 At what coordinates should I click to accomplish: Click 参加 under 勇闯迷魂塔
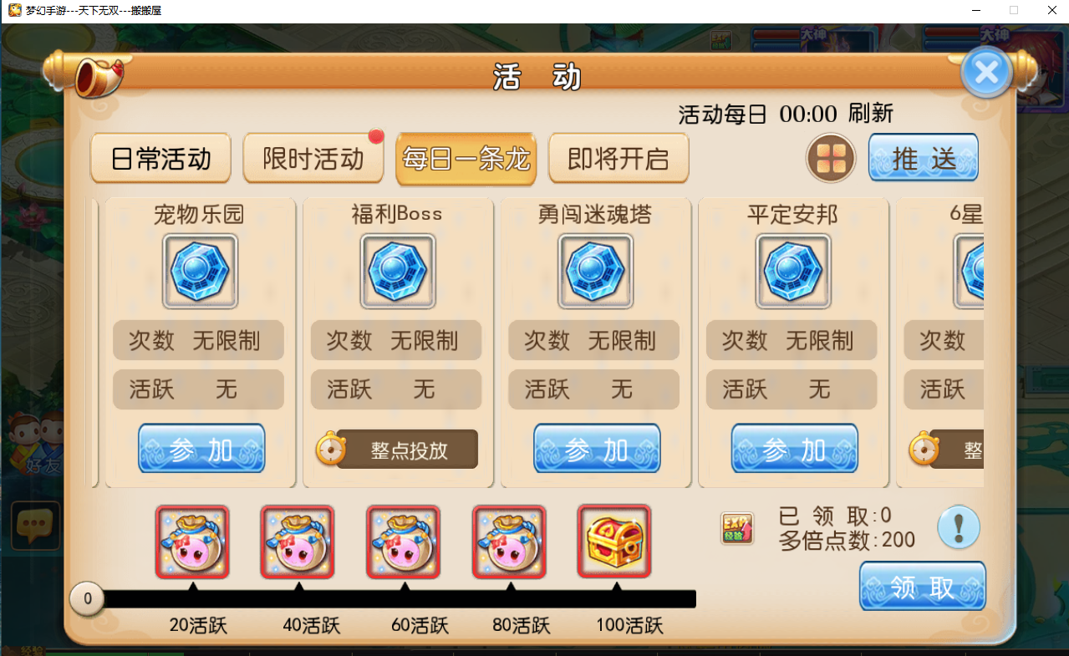[597, 449]
